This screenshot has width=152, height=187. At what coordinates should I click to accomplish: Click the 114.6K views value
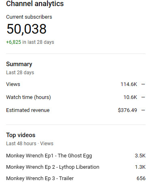pyautogui.click(x=129, y=84)
